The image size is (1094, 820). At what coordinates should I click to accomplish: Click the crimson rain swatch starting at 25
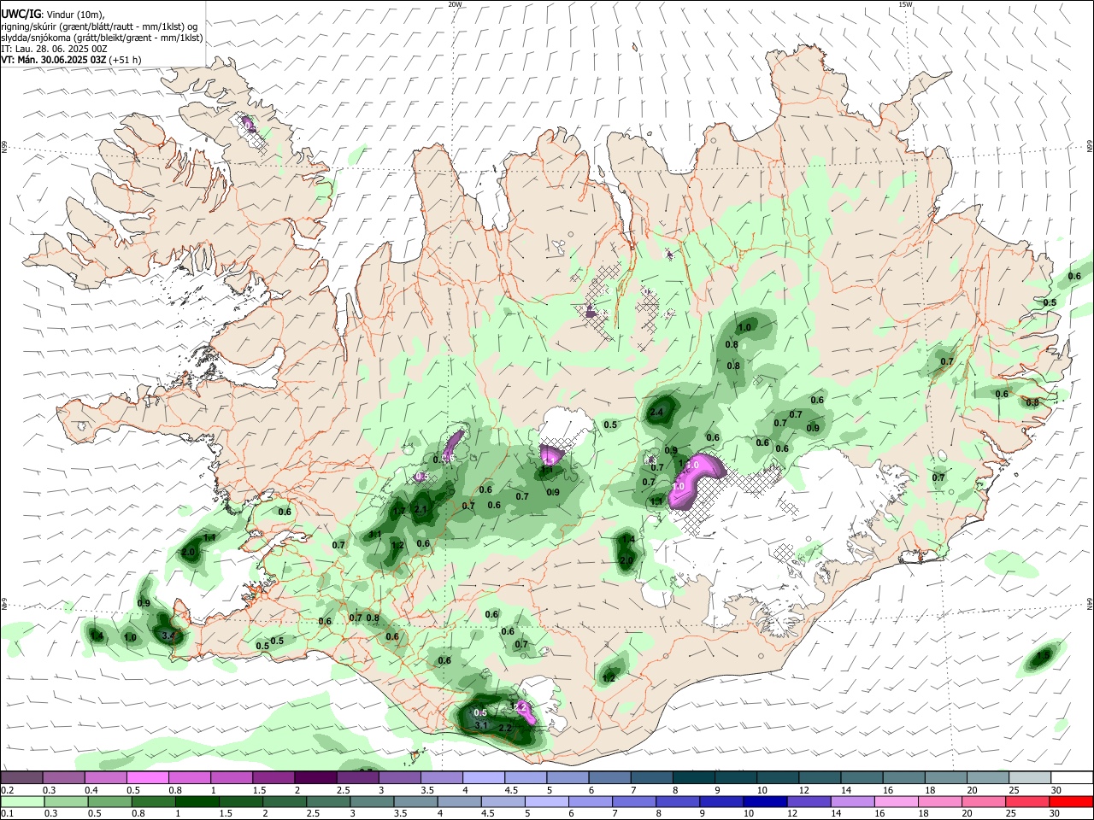point(1026,801)
